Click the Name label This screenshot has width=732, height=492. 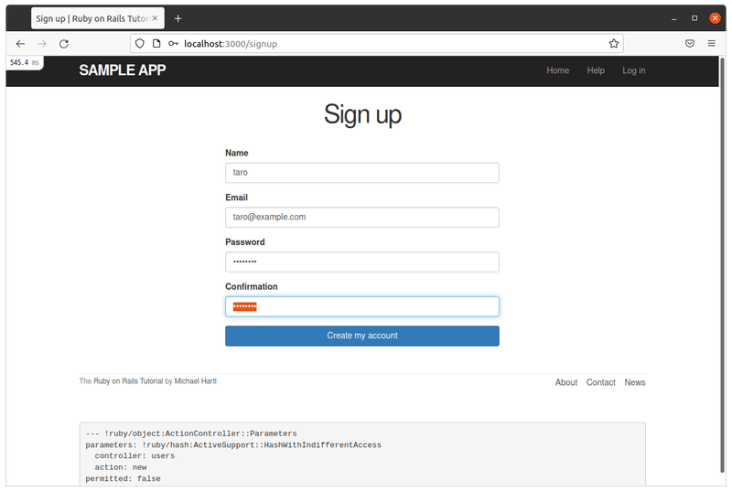[x=237, y=153]
